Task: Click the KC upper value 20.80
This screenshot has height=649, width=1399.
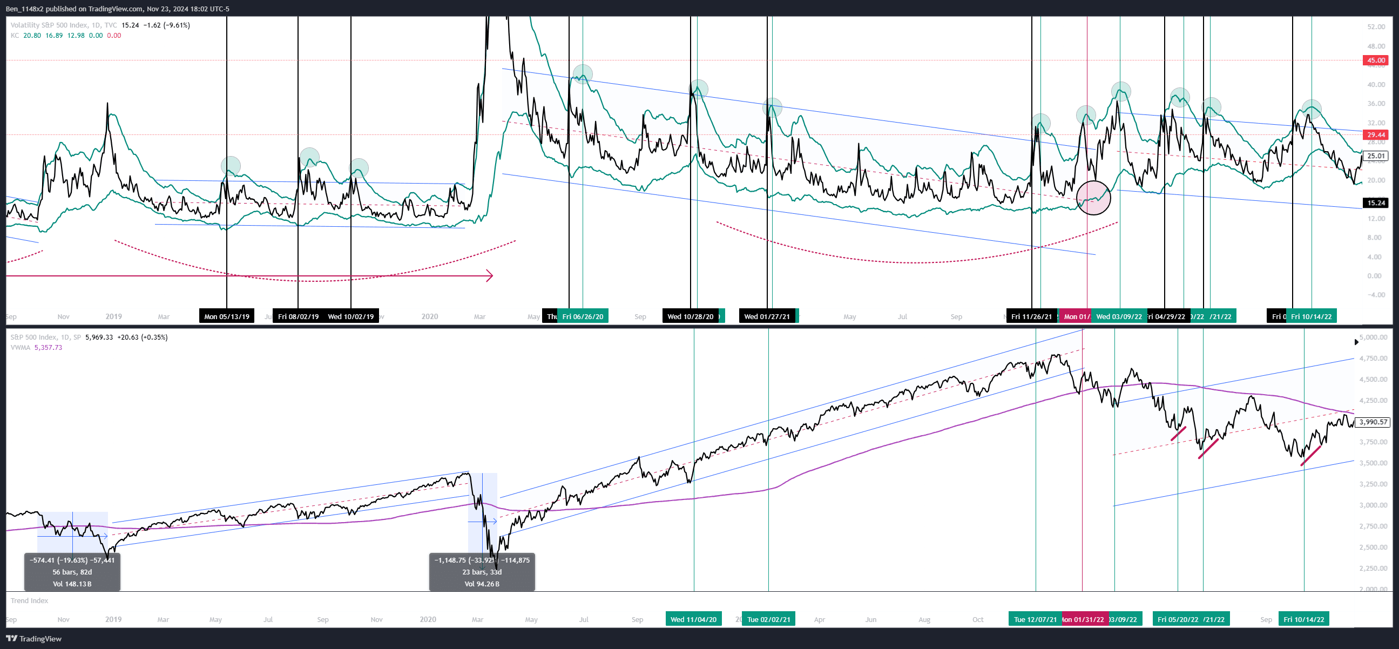Action: (32, 35)
